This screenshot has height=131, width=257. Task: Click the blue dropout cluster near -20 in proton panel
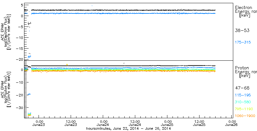click(29, 94)
